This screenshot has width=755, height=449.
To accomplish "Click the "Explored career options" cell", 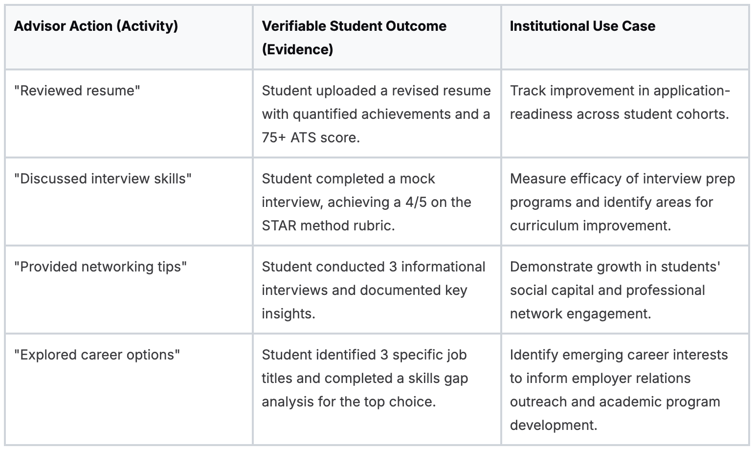I will pos(97,355).
